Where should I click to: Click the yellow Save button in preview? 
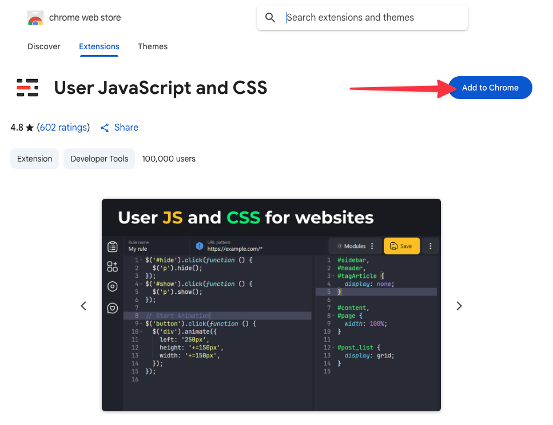coord(401,246)
